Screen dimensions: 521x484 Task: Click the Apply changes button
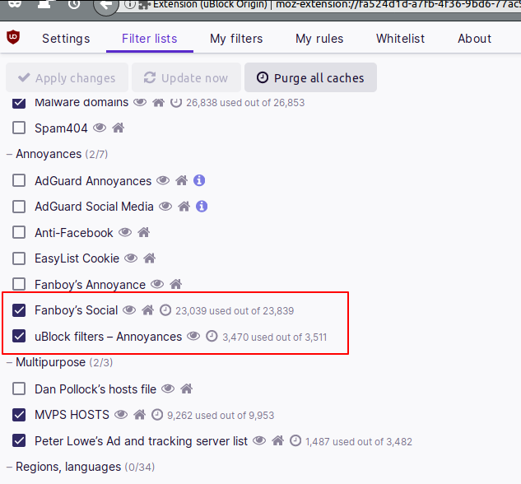tap(67, 77)
